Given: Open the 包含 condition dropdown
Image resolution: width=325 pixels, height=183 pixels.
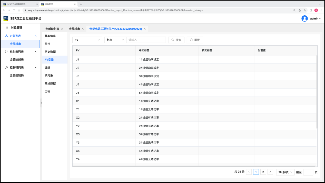Looking at the screenshot, I should 115,40.
